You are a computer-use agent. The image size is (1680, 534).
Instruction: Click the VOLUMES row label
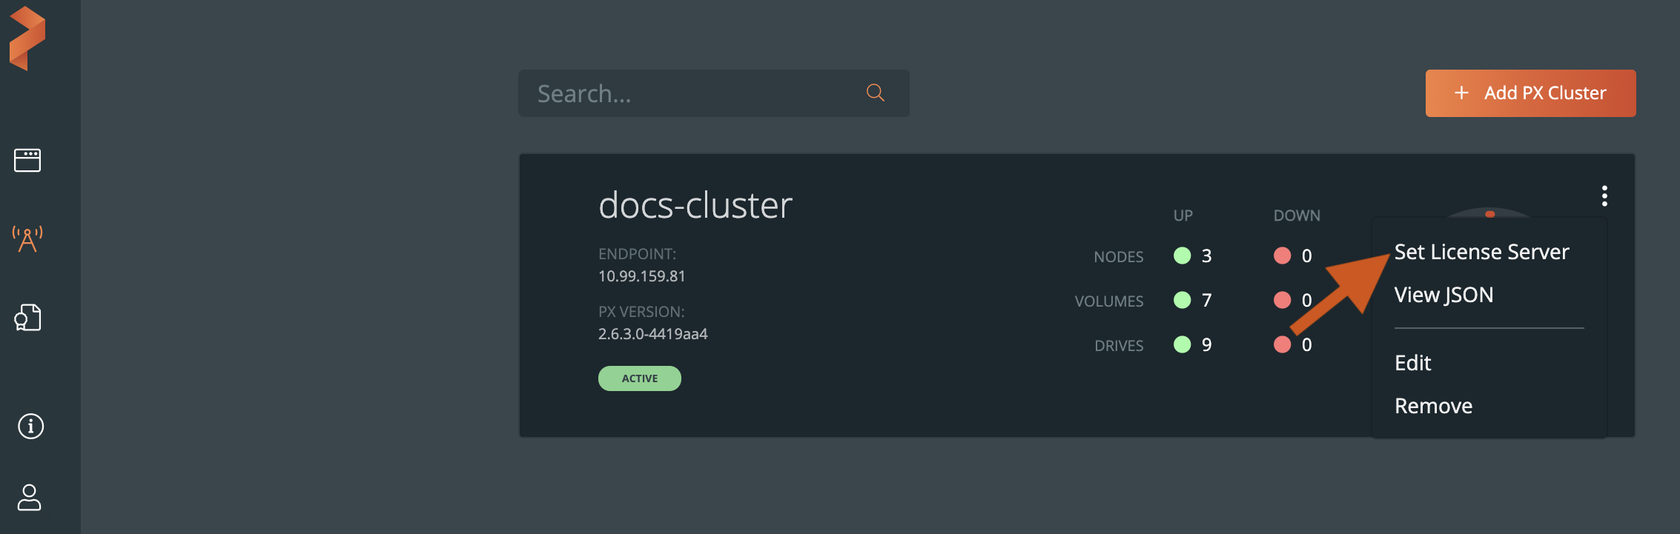[1108, 301]
